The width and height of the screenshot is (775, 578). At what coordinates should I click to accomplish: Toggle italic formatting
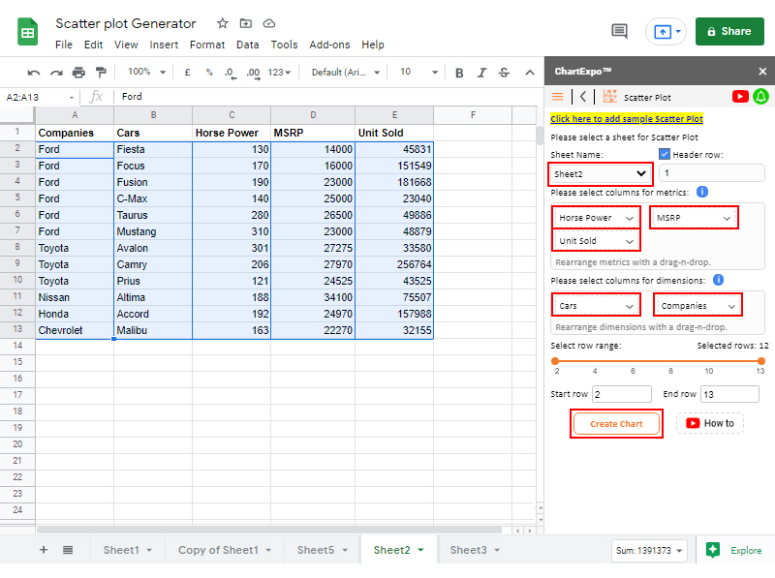pos(481,73)
